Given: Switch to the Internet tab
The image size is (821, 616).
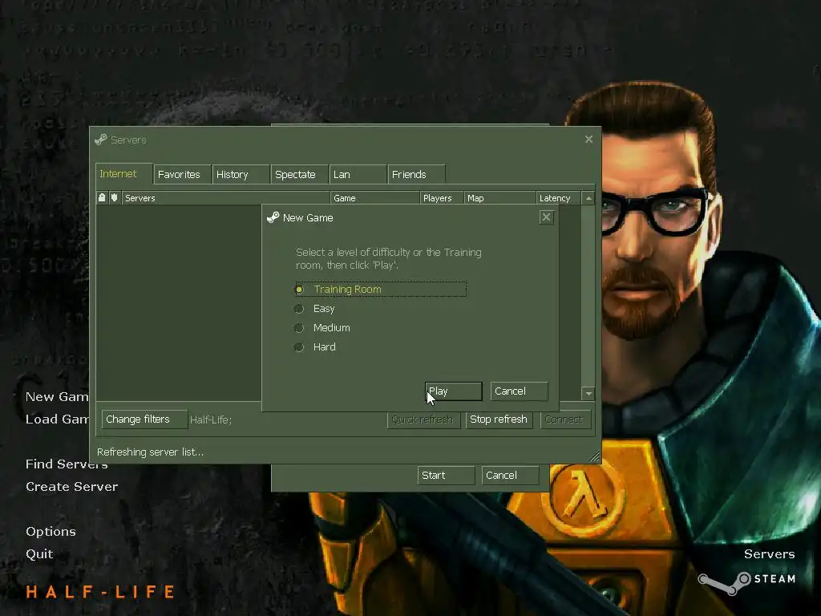Looking at the screenshot, I should tap(124, 174).
